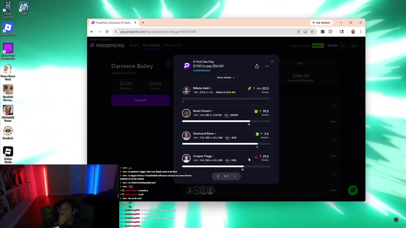The width and height of the screenshot is (406, 228).
Task: Open the My Lineups tab
Action: click(152, 45)
